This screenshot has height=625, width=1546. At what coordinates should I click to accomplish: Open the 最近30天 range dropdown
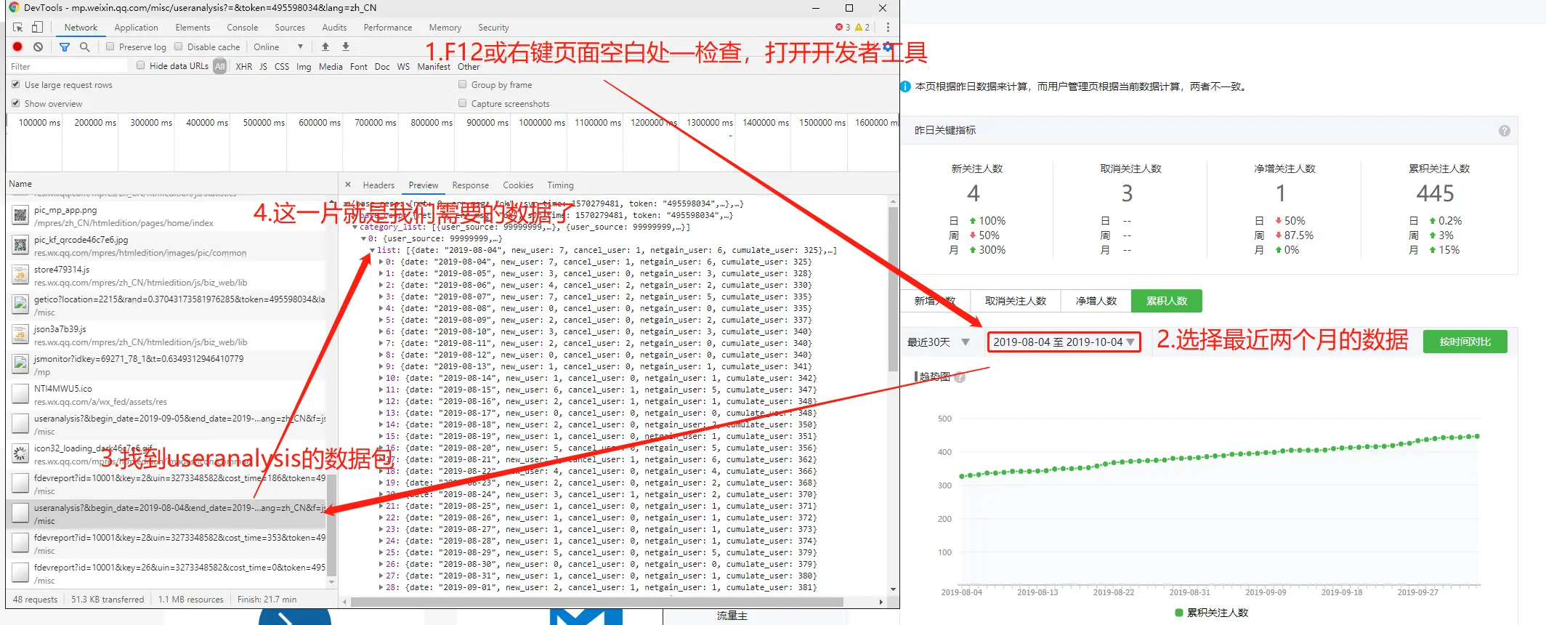[938, 342]
